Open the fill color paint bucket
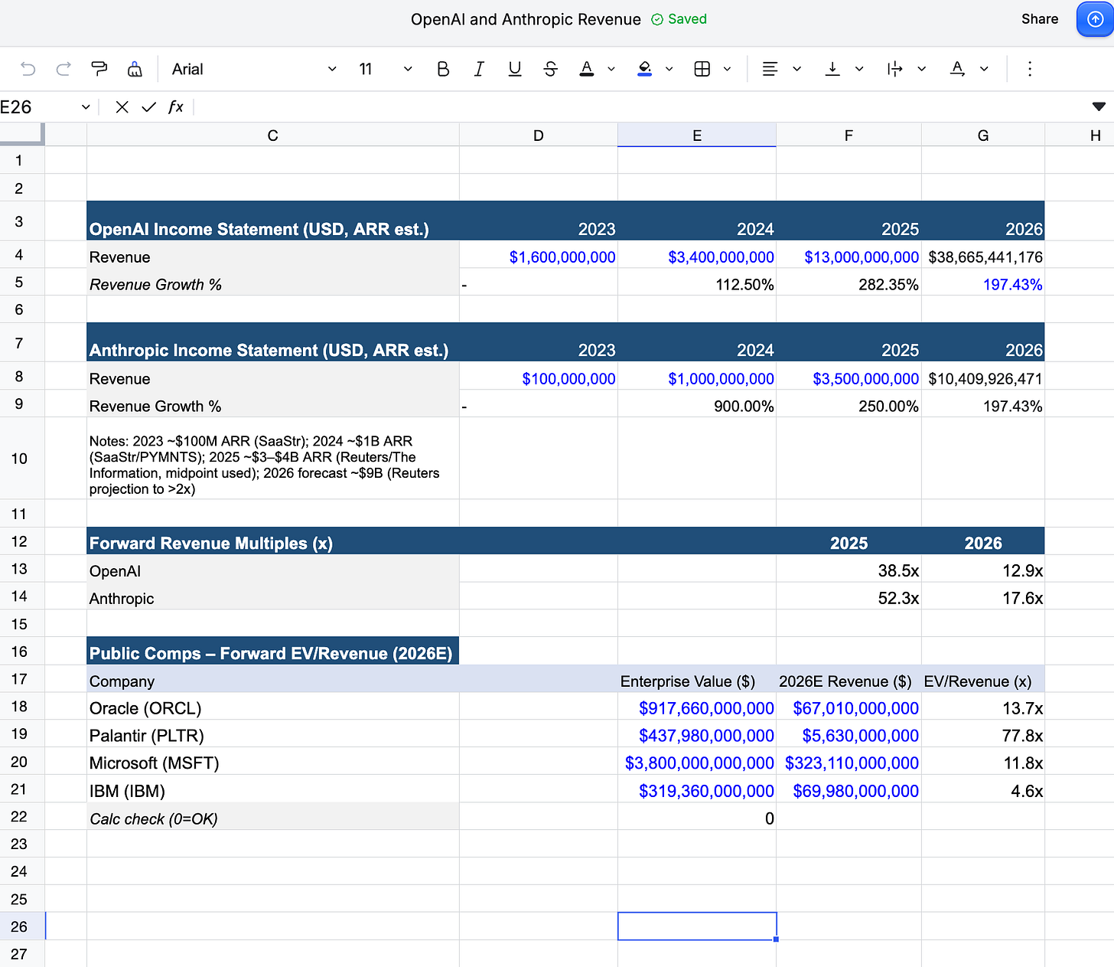 click(x=645, y=69)
